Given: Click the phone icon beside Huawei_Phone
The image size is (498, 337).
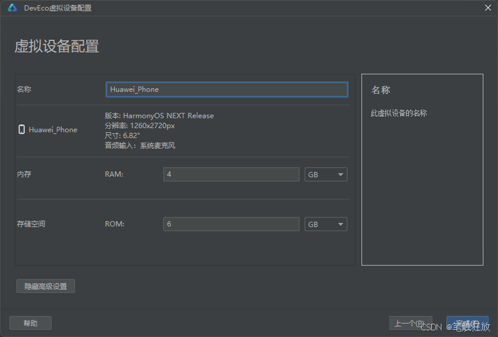Looking at the screenshot, I should click(x=22, y=130).
